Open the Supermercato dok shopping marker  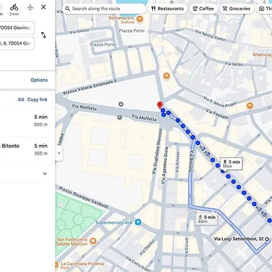tap(138, 222)
